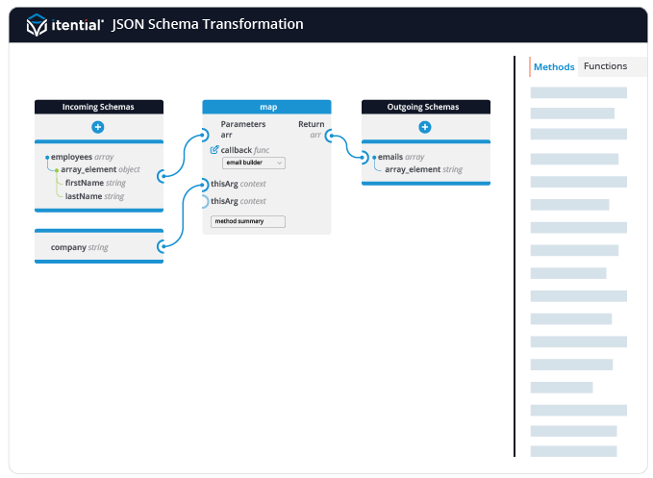Click the first thisArg context connector

tap(204, 184)
